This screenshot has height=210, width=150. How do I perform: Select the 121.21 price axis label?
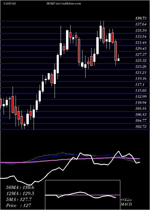click(141, 73)
